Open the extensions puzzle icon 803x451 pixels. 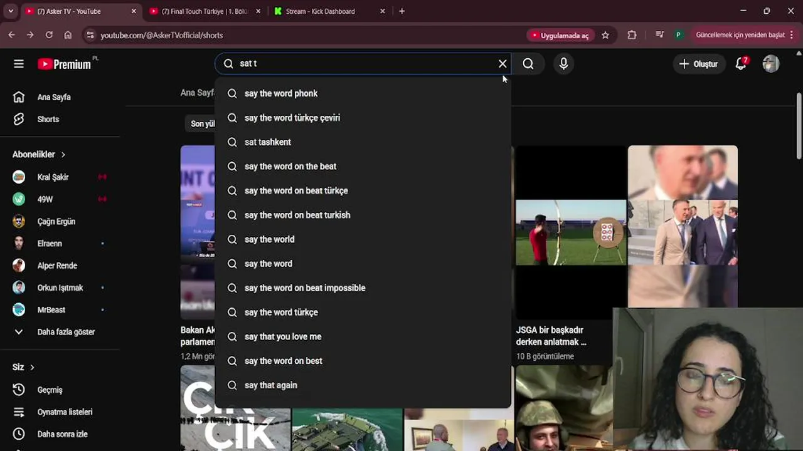632,35
